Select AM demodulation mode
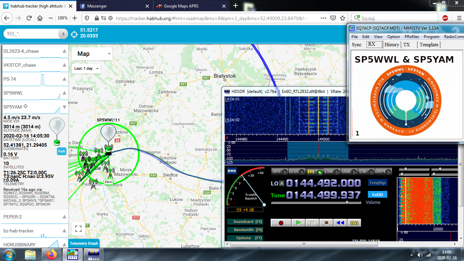 [279, 172]
